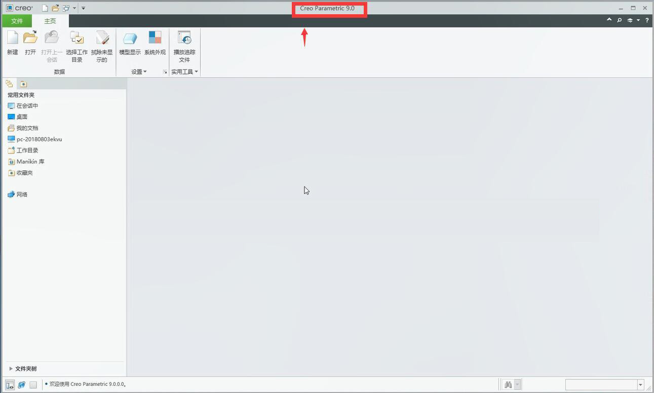Toggle the browser display in status bar
This screenshot has height=393, width=654.
click(x=21, y=385)
